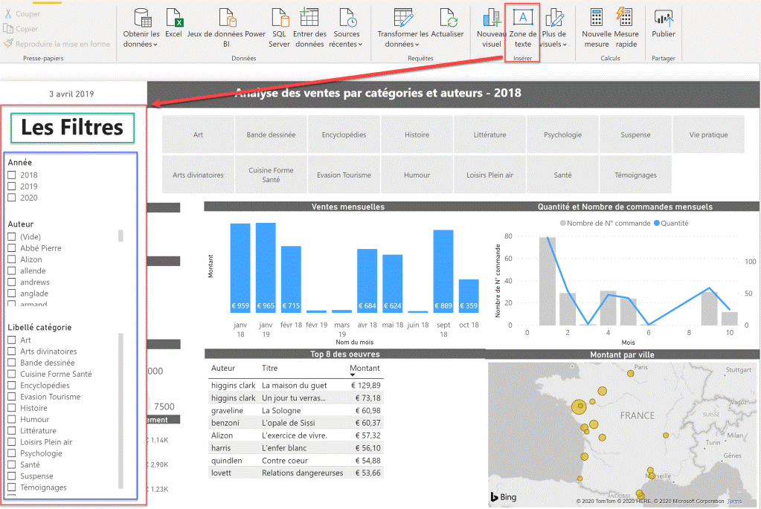The width and height of the screenshot is (761, 509).
Task: Click the 3 avril 2019 date text
Action: (x=71, y=94)
